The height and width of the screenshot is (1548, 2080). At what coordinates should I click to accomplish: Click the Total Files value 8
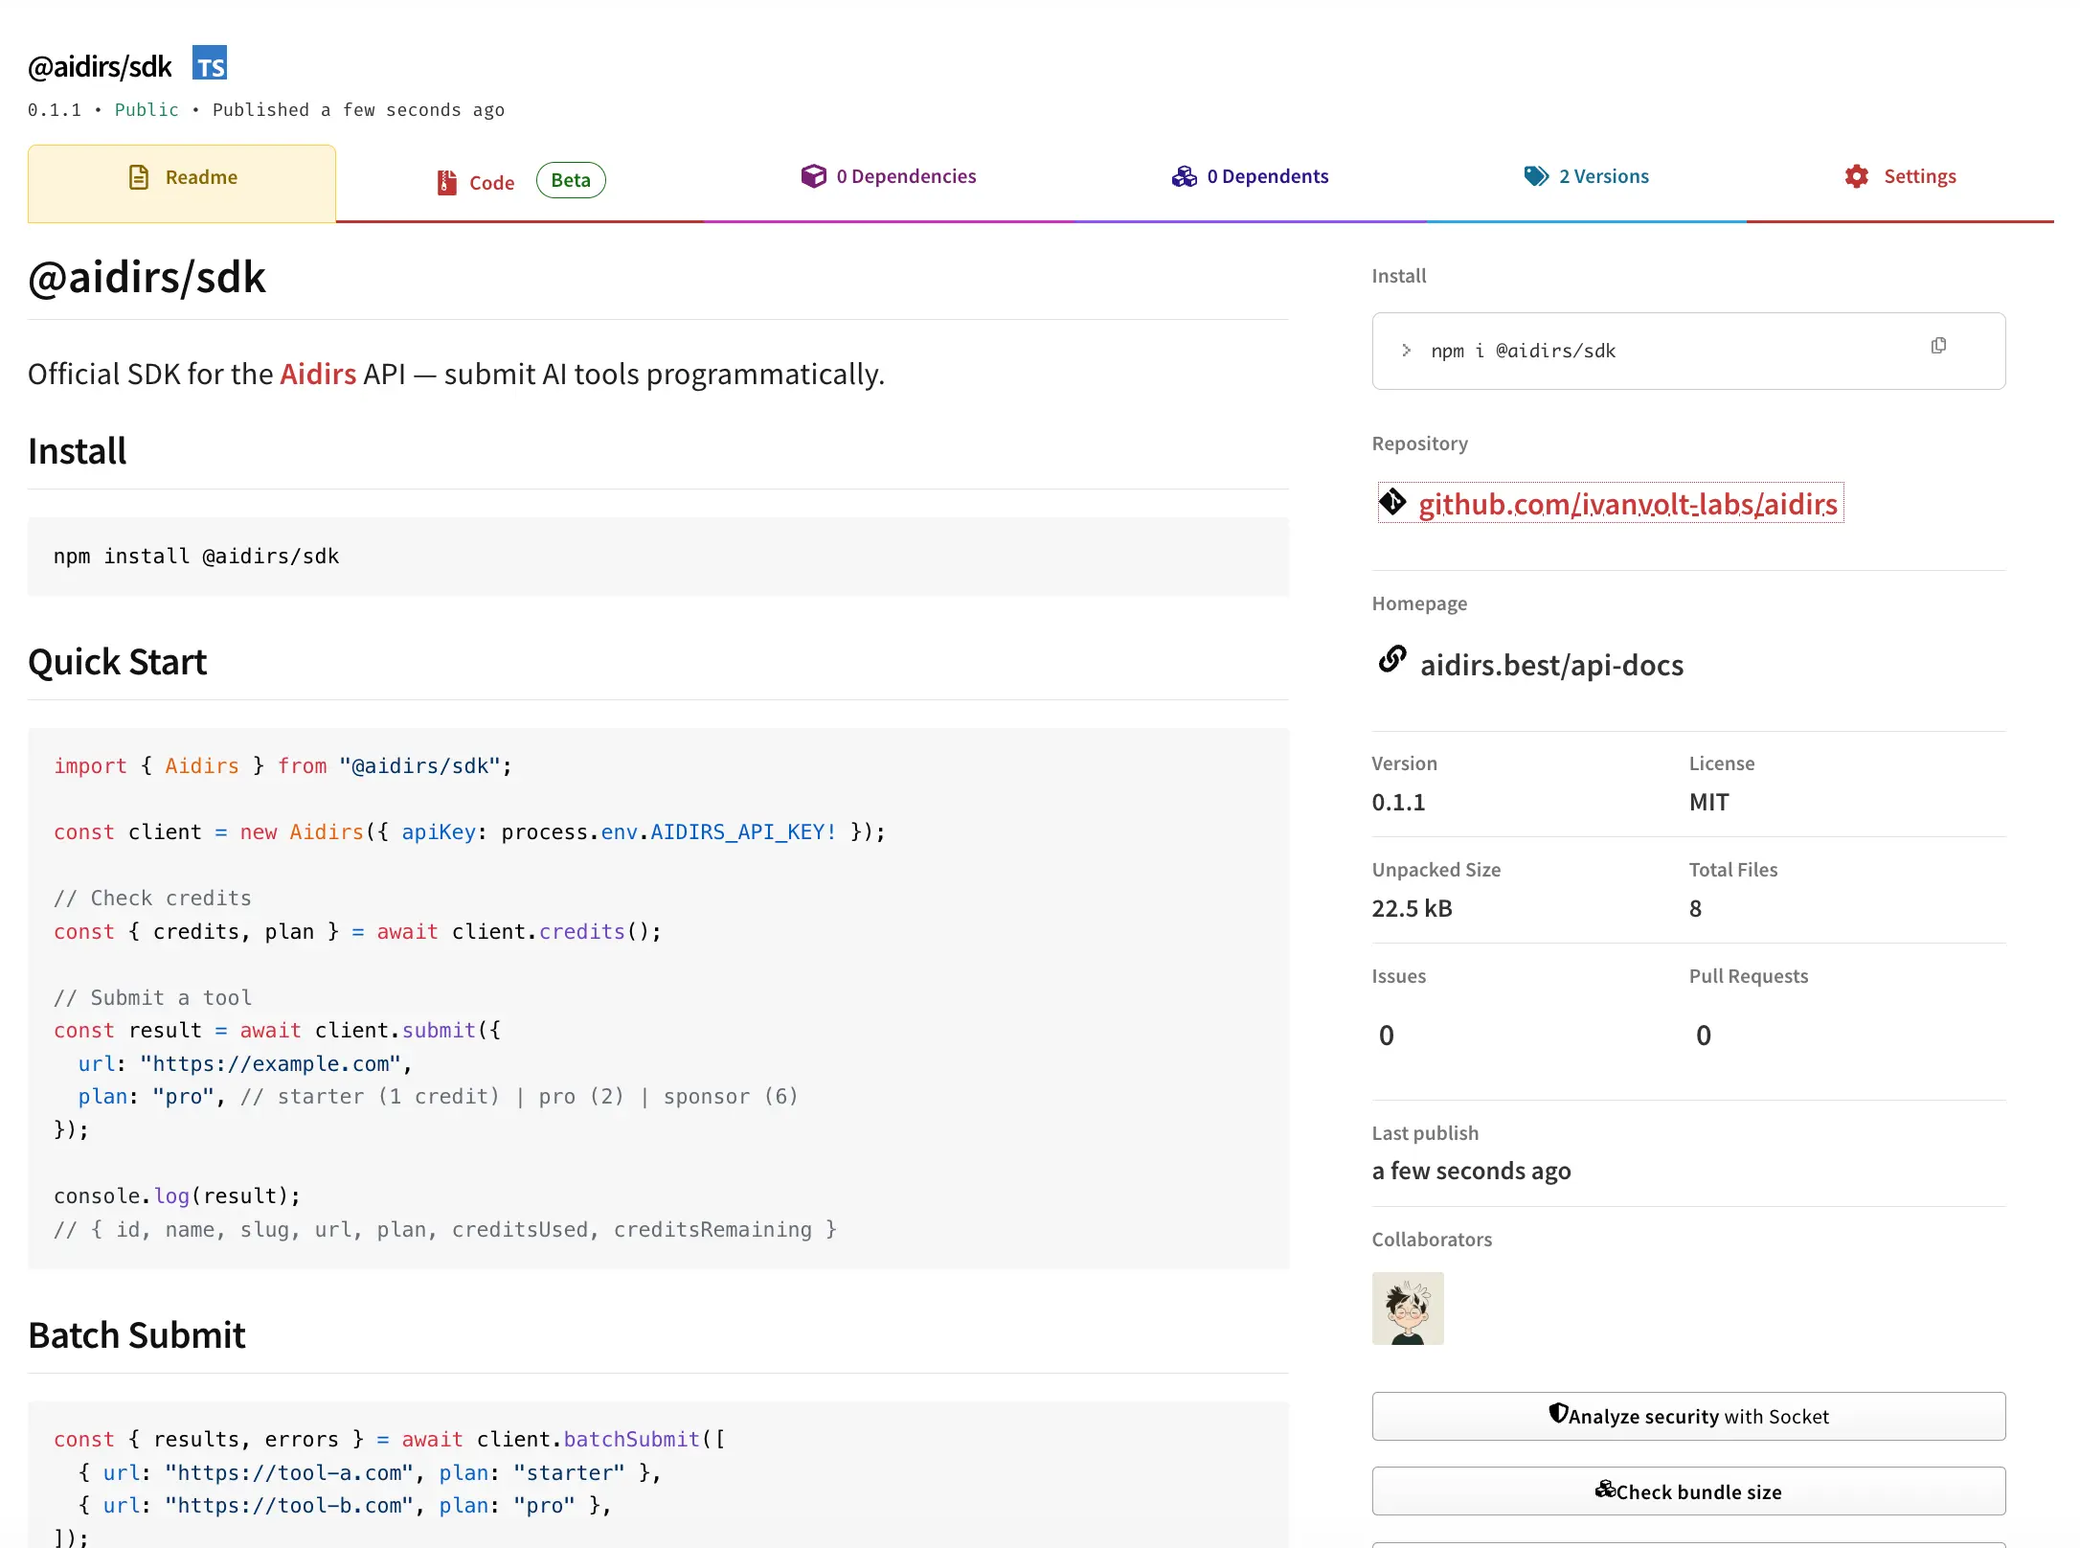(1696, 908)
